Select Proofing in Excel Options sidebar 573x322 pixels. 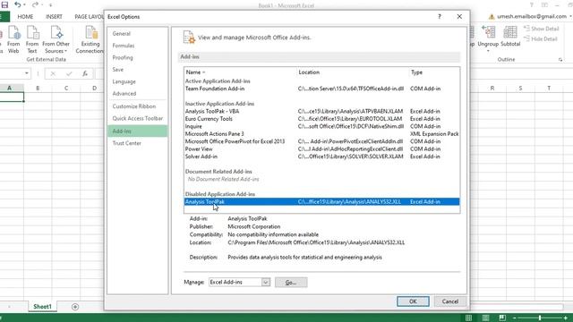(x=137, y=57)
